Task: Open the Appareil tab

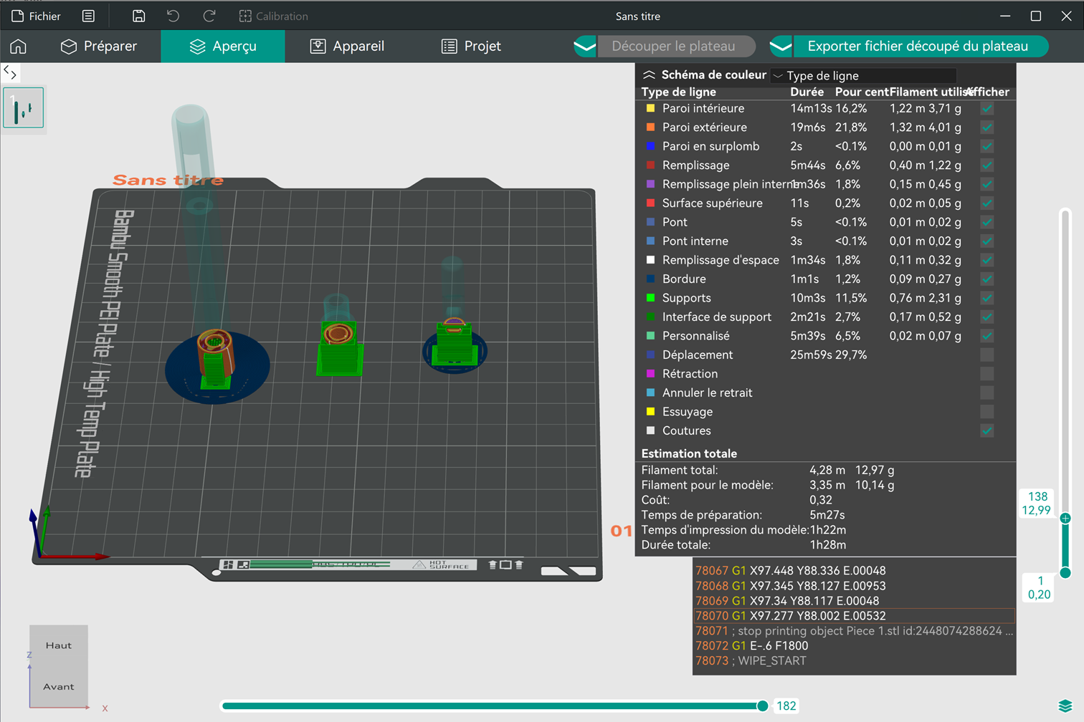Action: pyautogui.click(x=347, y=47)
